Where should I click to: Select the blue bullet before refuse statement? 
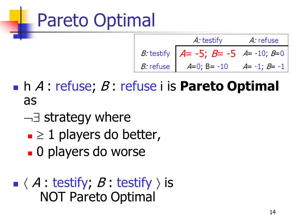16,88
